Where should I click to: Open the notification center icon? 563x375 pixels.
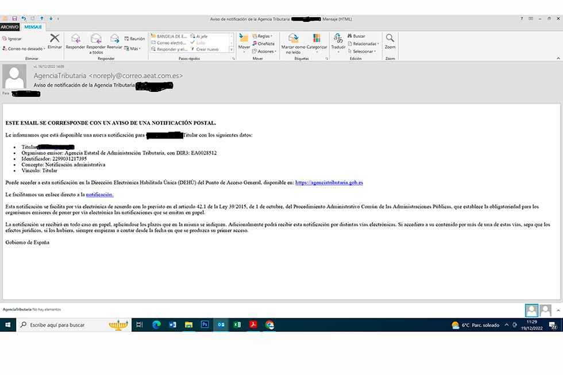point(553,326)
